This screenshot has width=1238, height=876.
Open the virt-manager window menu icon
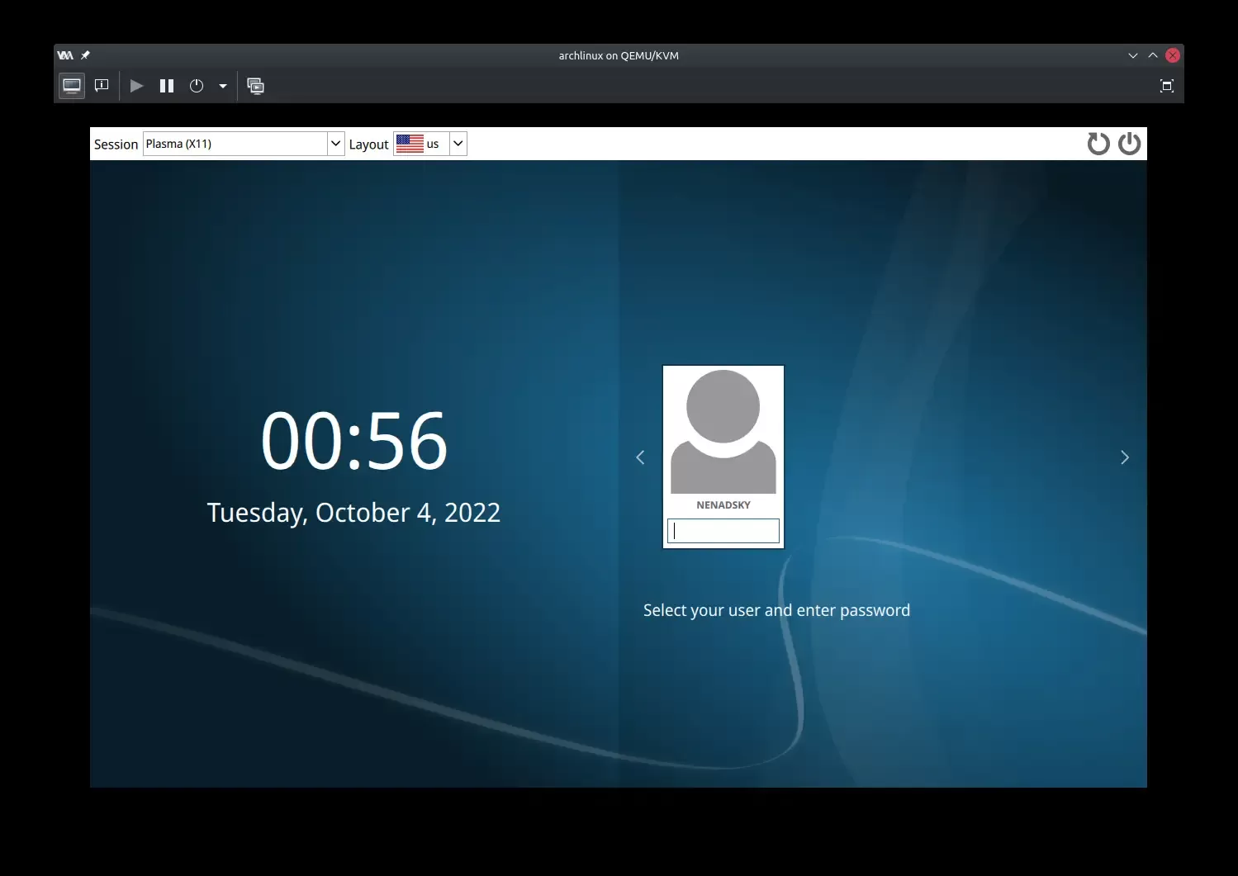tap(65, 55)
